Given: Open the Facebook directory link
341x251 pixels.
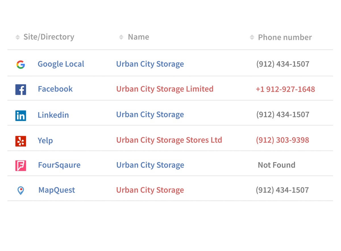Looking at the screenshot, I should 55,89.
